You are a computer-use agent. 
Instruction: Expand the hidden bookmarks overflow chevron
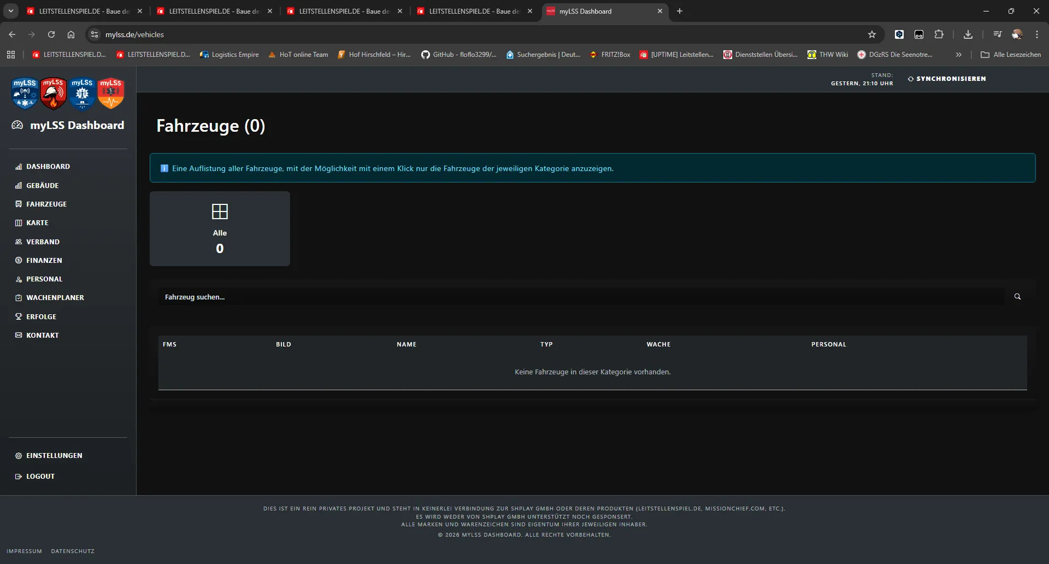(x=958, y=55)
